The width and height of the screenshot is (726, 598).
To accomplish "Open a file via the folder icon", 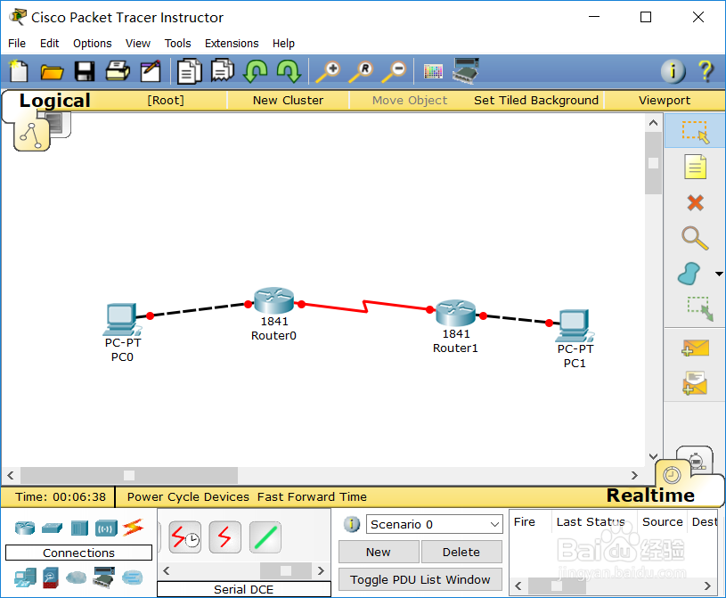I will pyautogui.click(x=52, y=72).
